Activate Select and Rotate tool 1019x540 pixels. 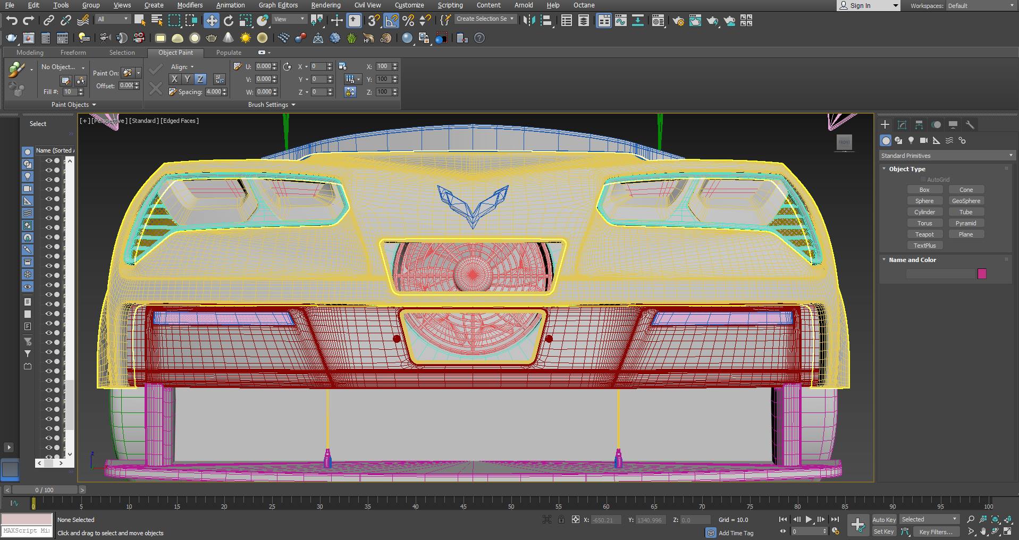point(229,21)
